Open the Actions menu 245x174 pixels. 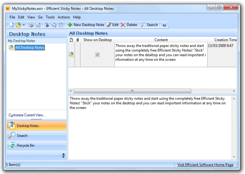[64, 17]
